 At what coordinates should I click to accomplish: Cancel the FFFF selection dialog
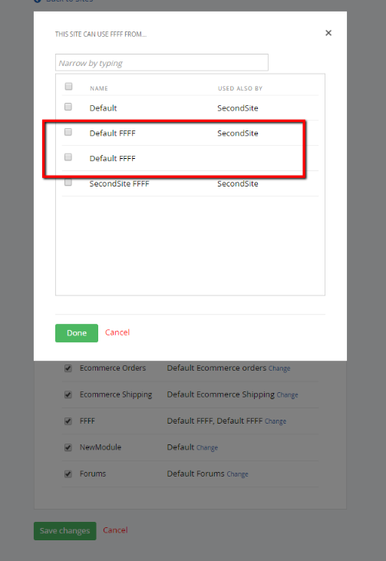tap(117, 332)
